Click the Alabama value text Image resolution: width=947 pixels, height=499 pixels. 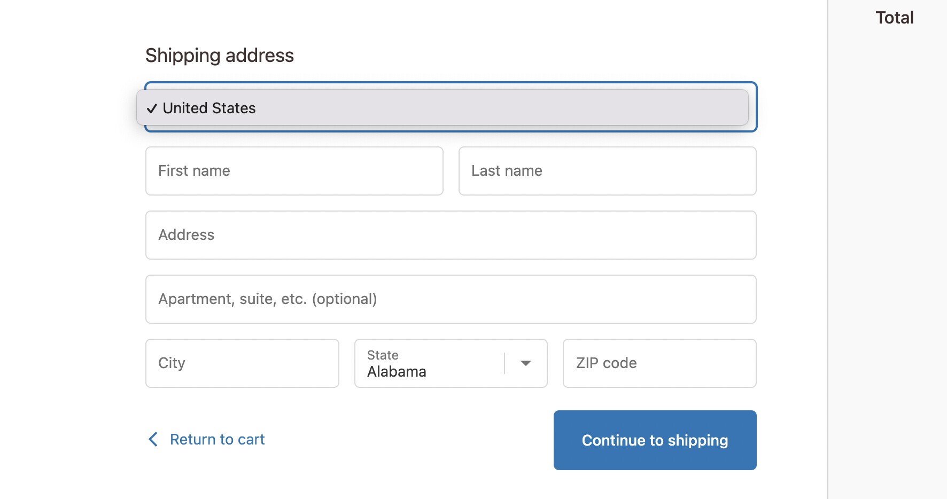click(x=397, y=372)
